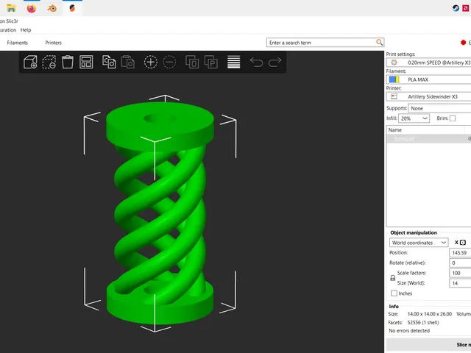Click the Object manipulation heading
The width and height of the screenshot is (471, 353).
[x=414, y=232]
